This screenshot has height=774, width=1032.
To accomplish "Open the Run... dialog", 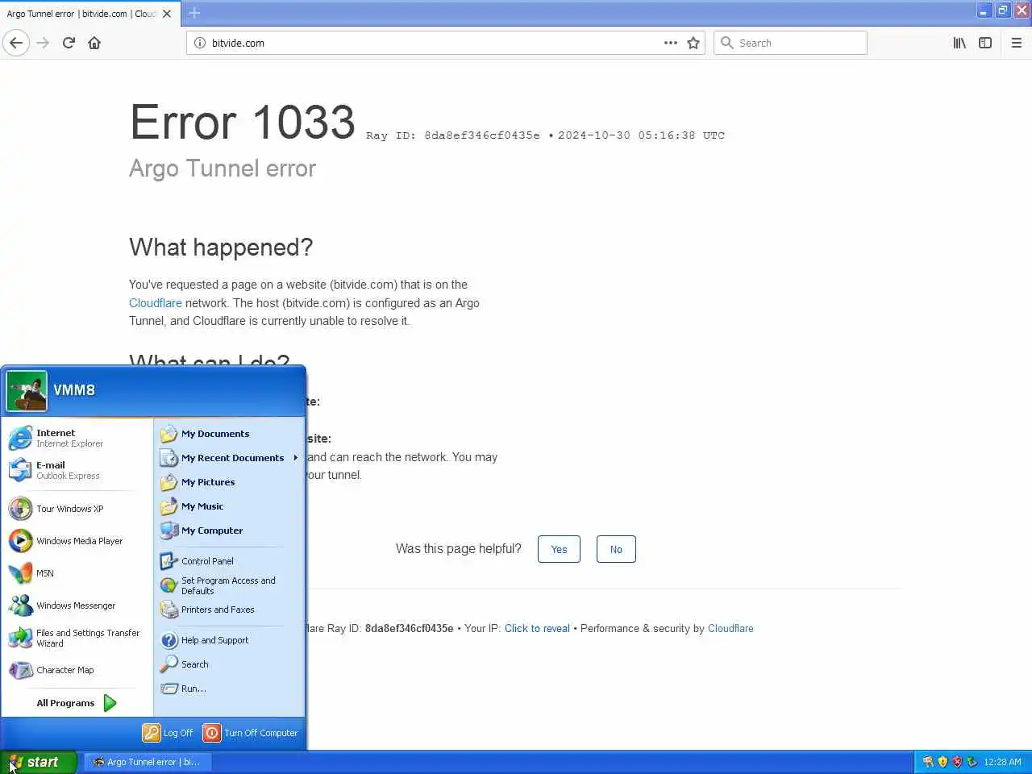I will point(229,689).
